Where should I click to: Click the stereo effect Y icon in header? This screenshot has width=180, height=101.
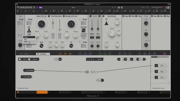pyautogui.click(x=158, y=16)
